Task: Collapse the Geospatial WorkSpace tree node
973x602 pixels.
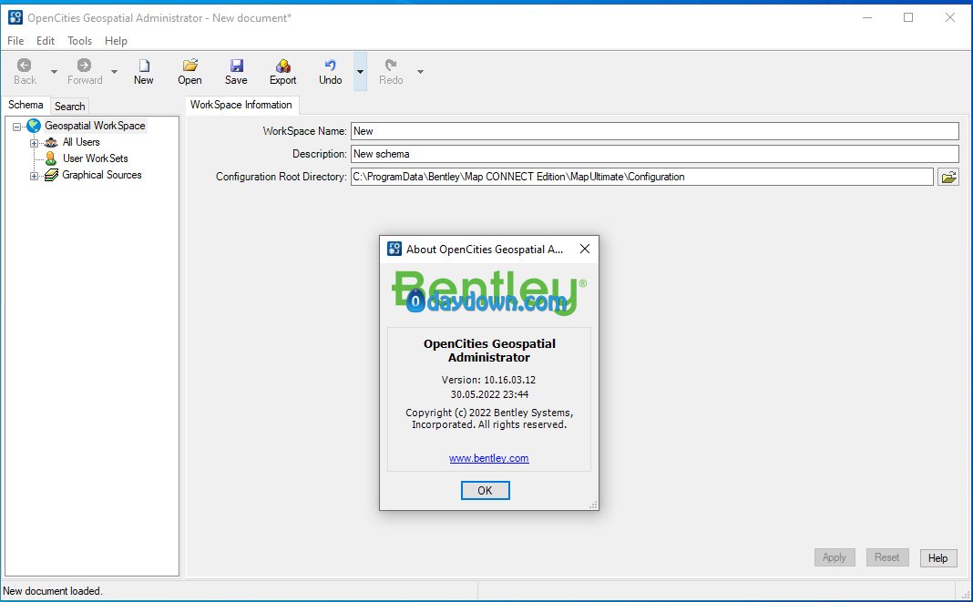Action: [x=16, y=127]
